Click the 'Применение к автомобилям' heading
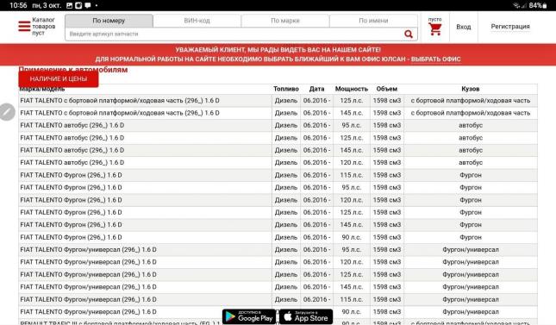Image resolution: width=556 pixels, height=325 pixels. coord(73,69)
